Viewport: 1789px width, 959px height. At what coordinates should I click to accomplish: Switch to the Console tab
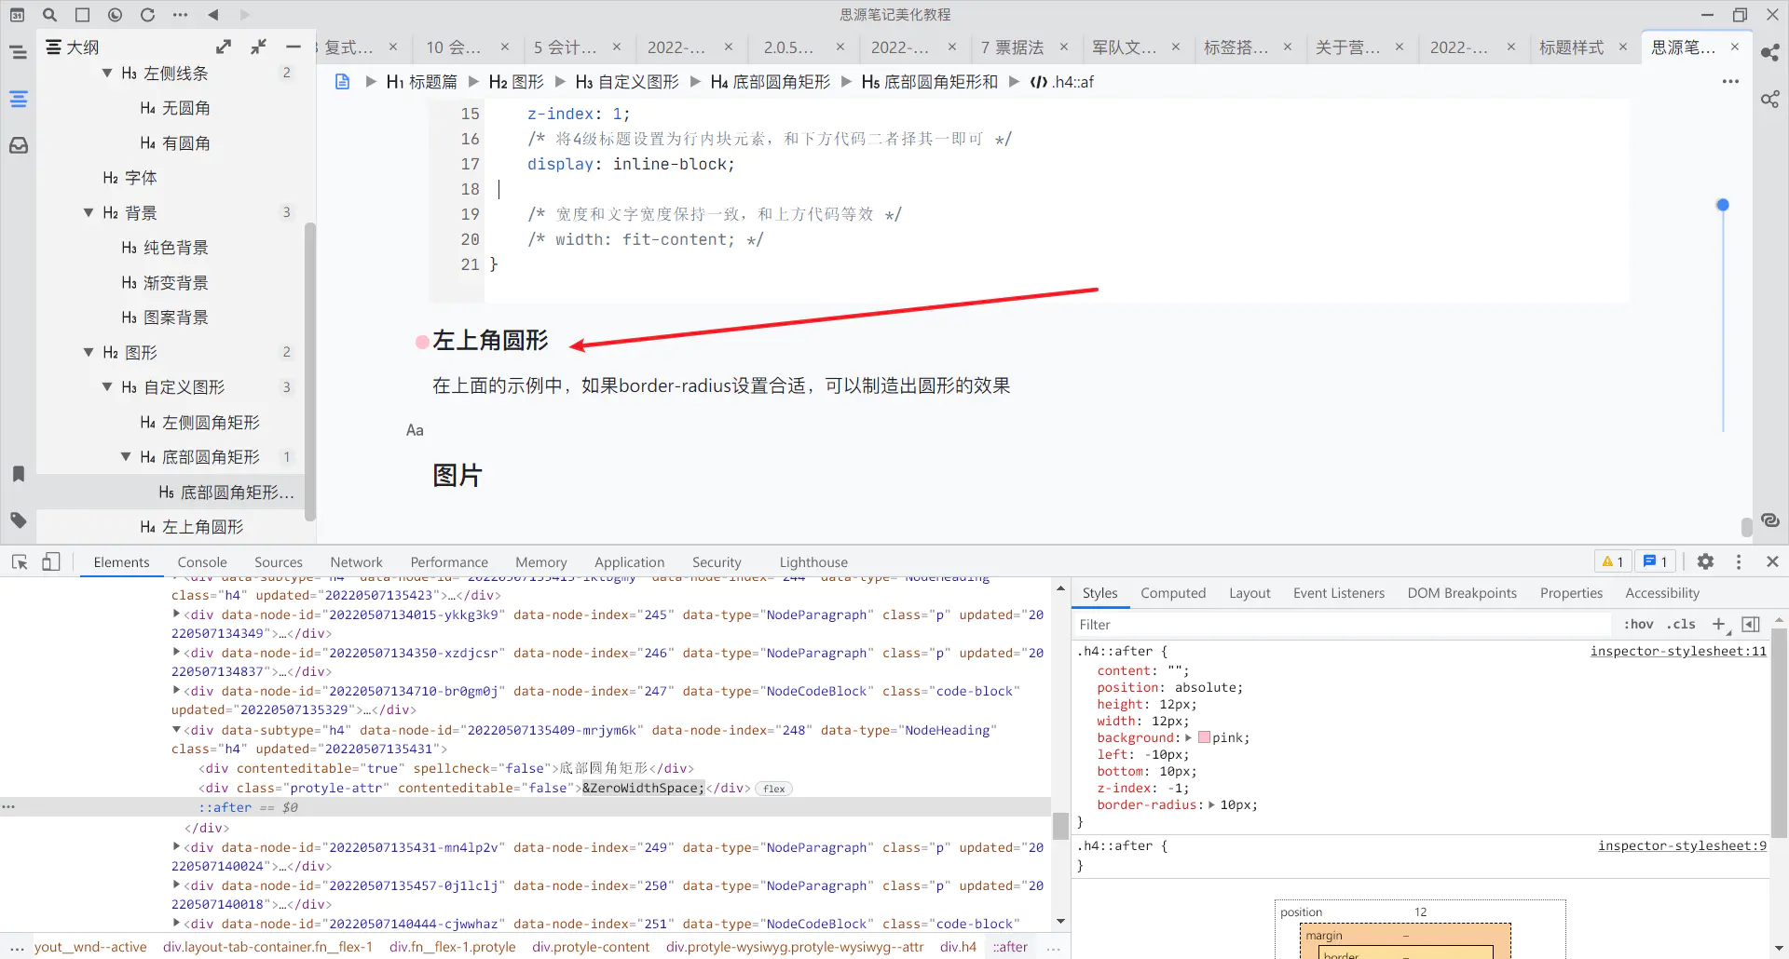tap(202, 562)
